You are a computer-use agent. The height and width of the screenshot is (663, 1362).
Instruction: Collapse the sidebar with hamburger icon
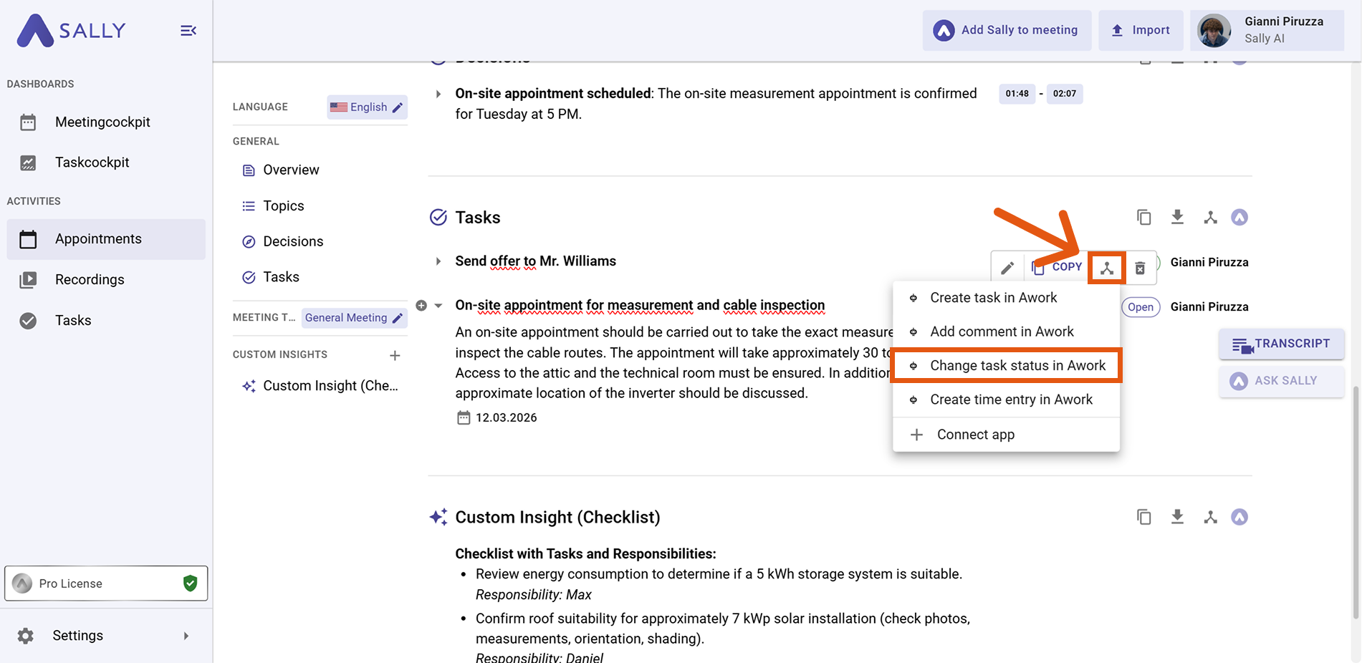pos(188,31)
